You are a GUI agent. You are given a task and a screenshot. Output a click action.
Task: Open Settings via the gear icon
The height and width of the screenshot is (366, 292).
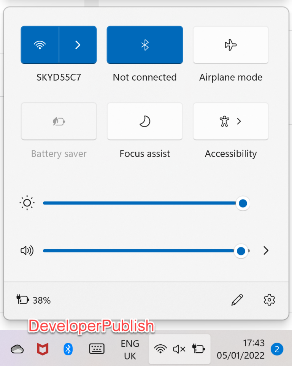pyautogui.click(x=269, y=300)
